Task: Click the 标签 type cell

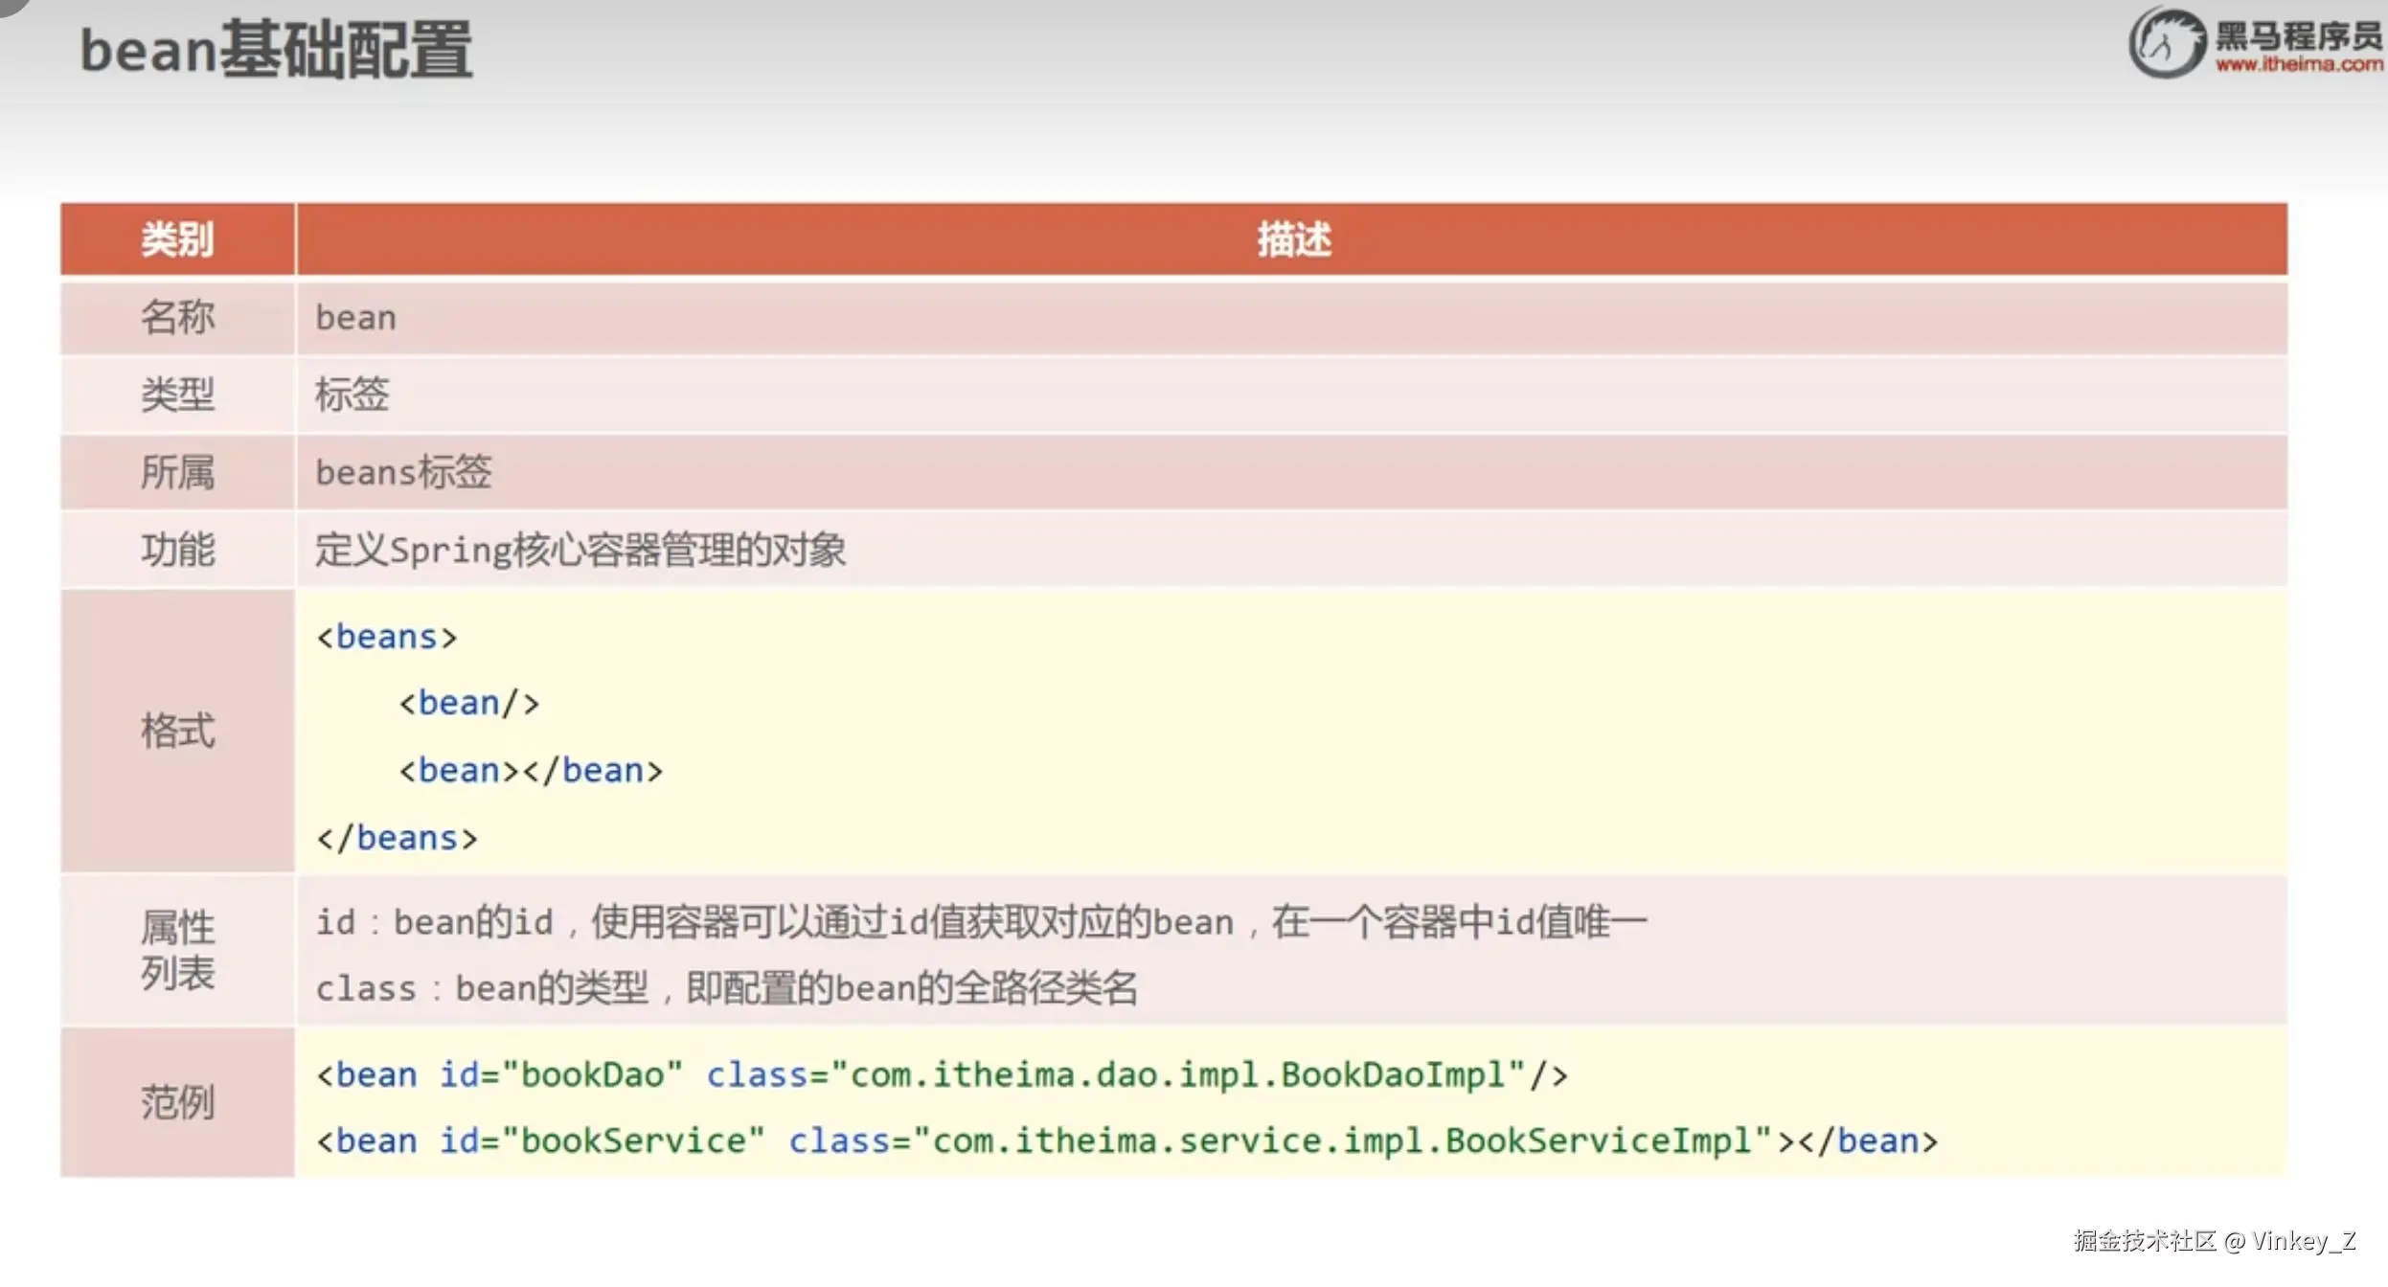Action: 353,395
